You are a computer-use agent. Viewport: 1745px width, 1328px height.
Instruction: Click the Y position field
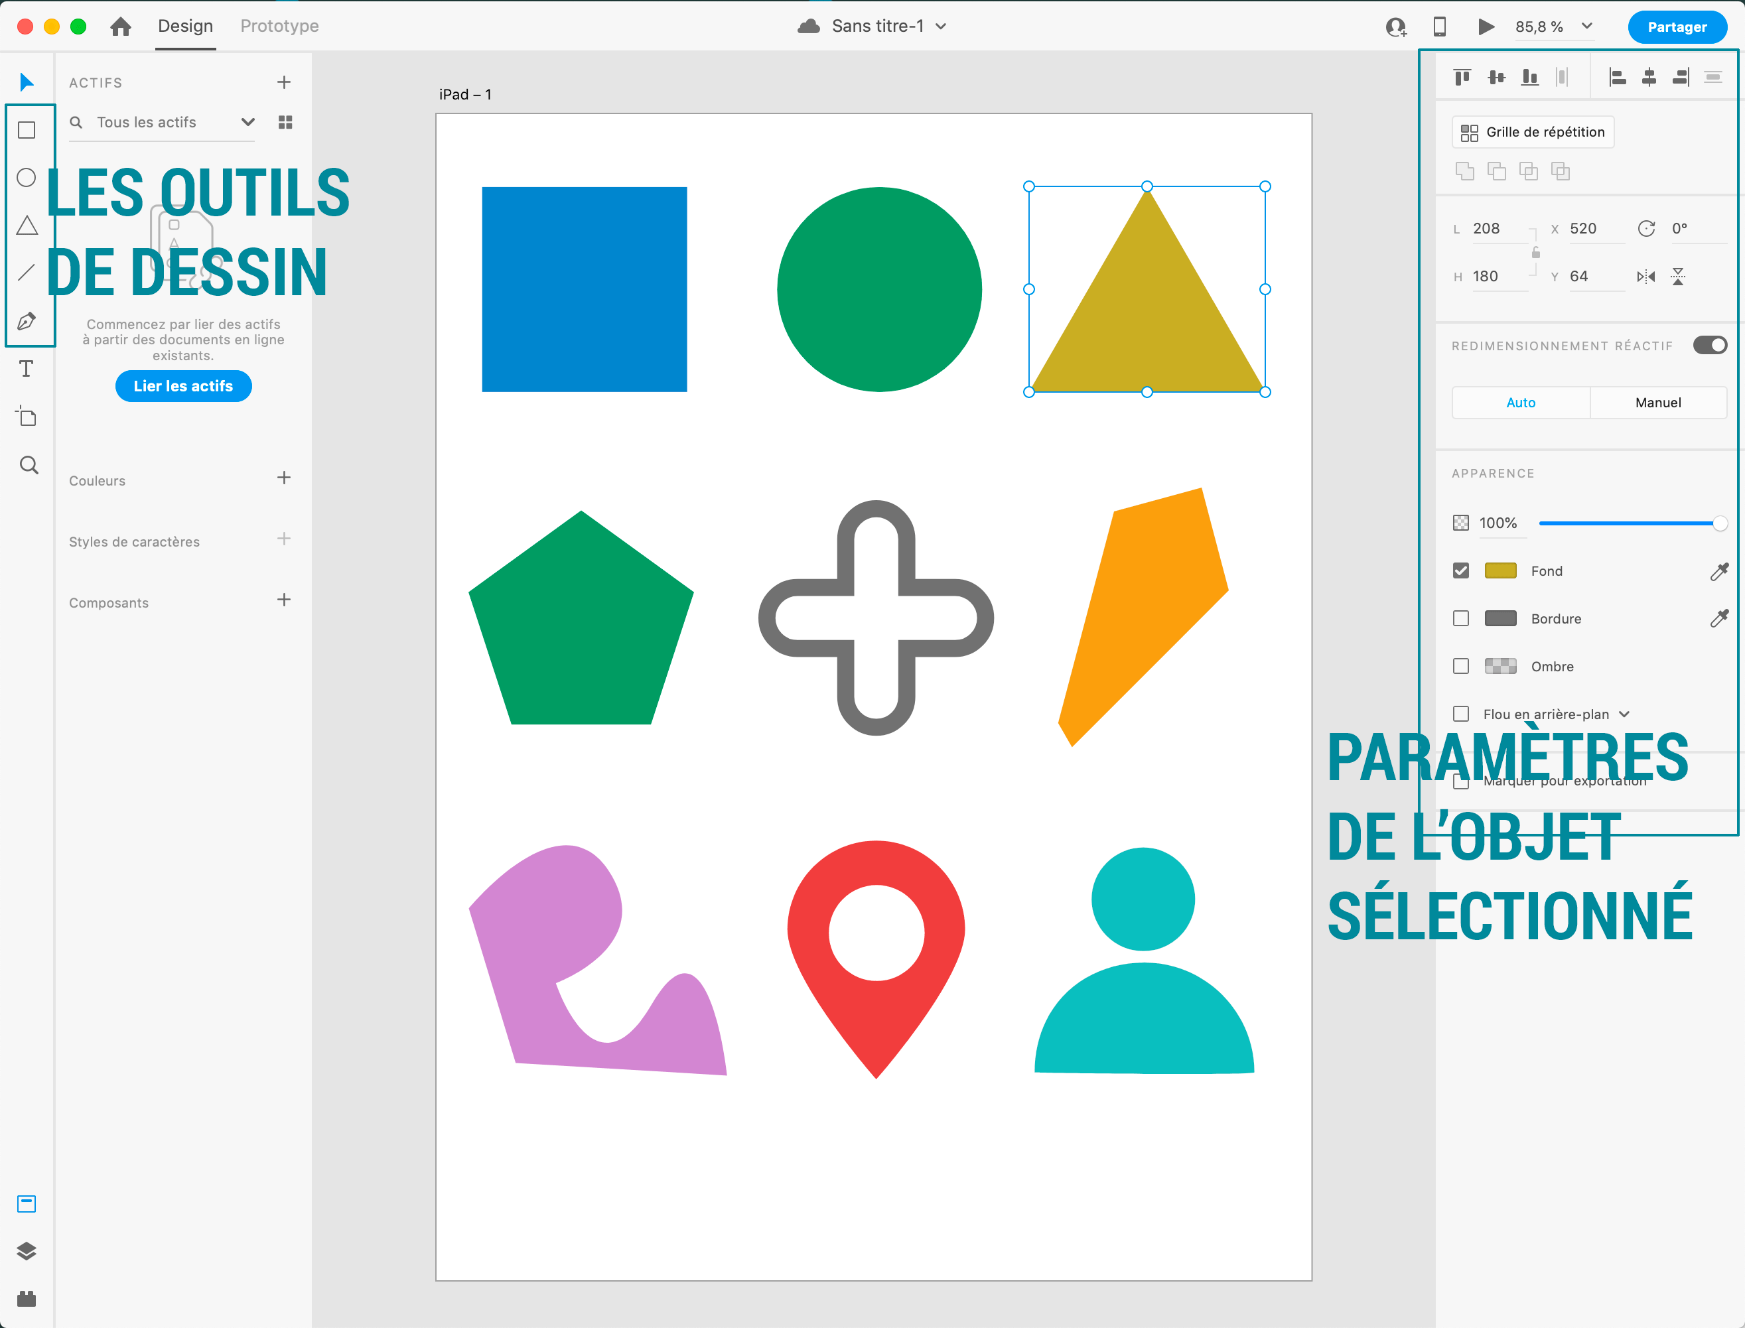(x=1597, y=277)
